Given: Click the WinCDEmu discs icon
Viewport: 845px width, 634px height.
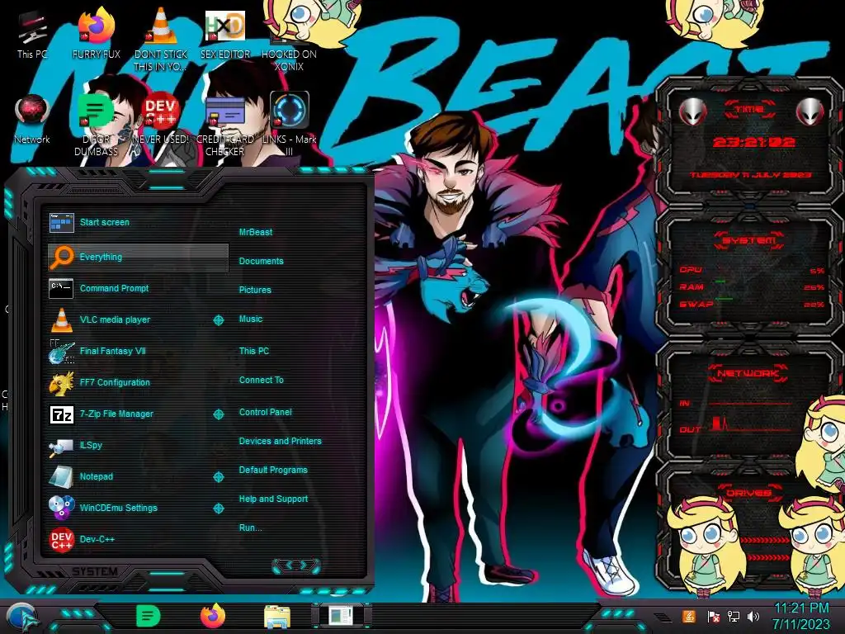Looking at the screenshot, I should pyautogui.click(x=61, y=508).
